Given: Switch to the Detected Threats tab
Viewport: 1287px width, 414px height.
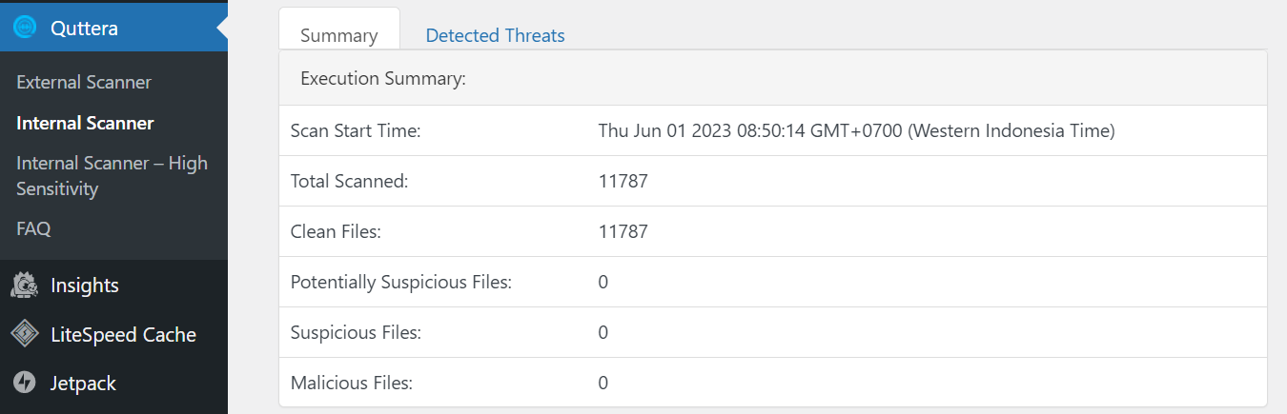Looking at the screenshot, I should point(495,35).
